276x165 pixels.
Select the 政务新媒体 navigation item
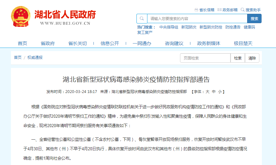[209, 43]
